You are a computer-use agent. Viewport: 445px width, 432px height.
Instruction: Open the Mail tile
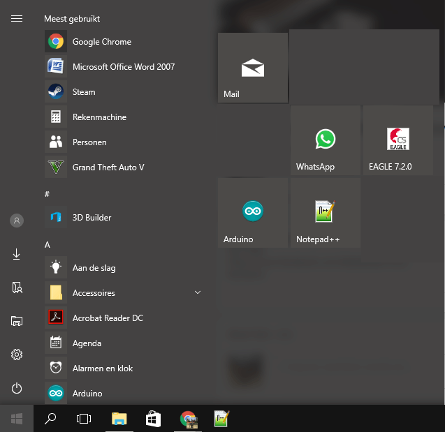[x=253, y=68]
